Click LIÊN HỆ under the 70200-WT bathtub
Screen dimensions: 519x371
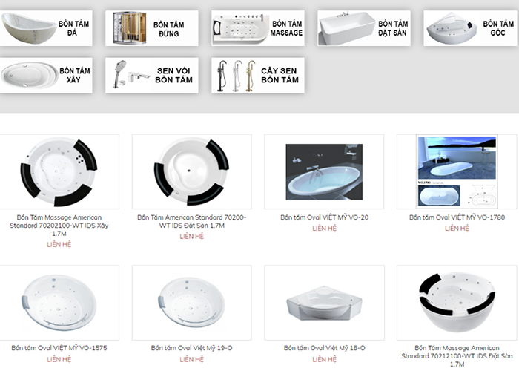[x=191, y=236]
